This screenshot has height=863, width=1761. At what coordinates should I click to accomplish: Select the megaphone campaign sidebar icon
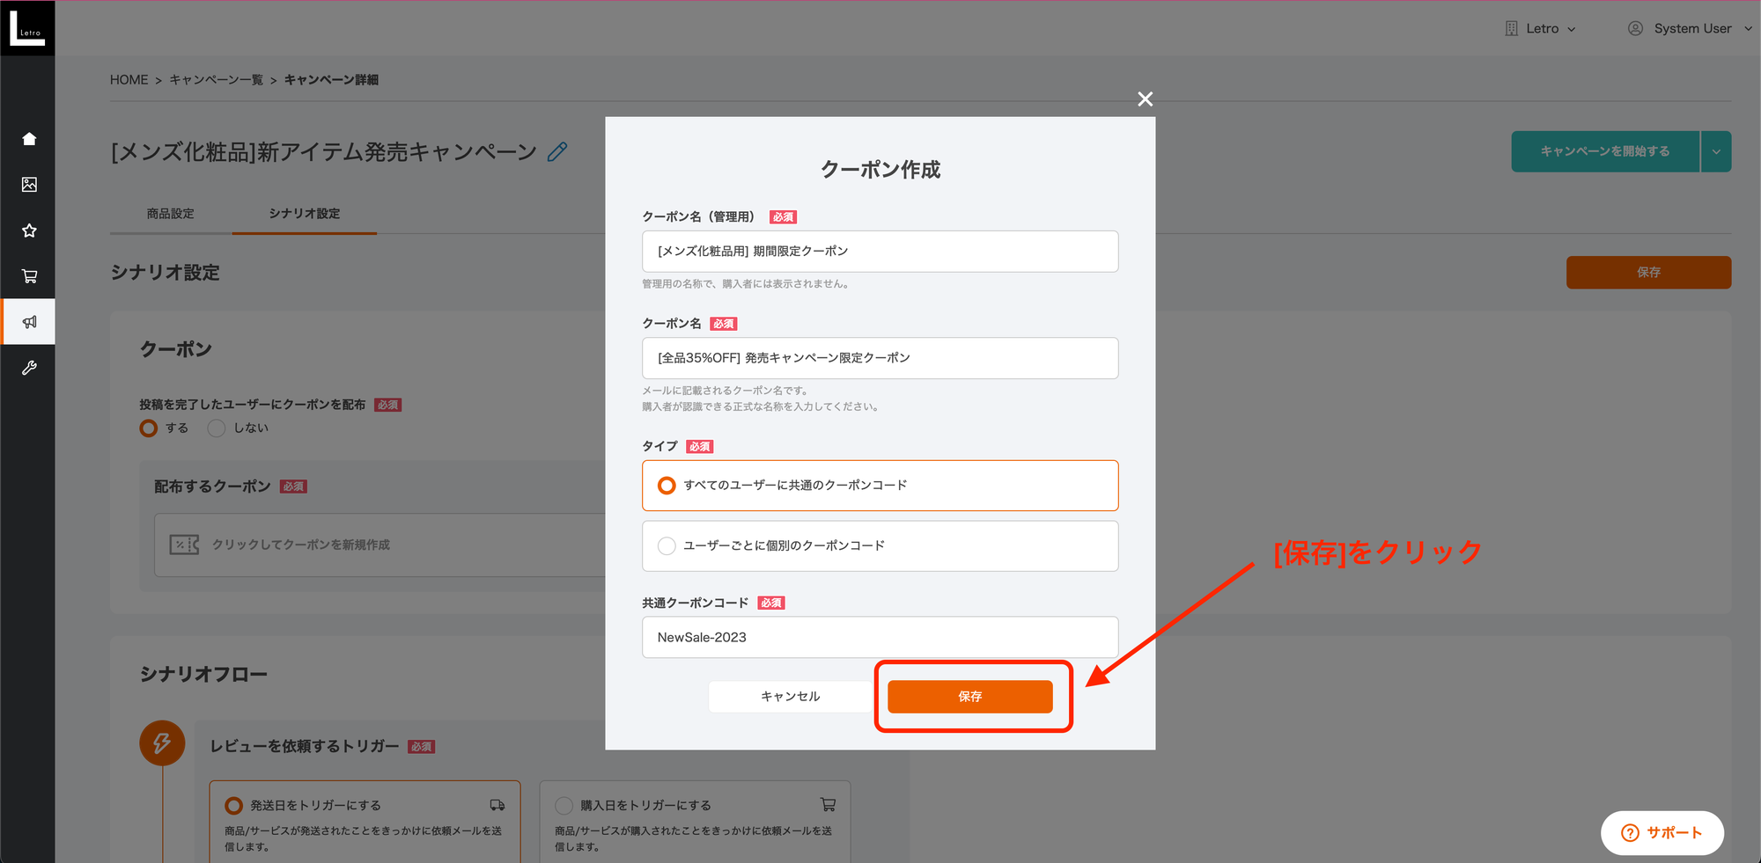pyautogui.click(x=29, y=322)
